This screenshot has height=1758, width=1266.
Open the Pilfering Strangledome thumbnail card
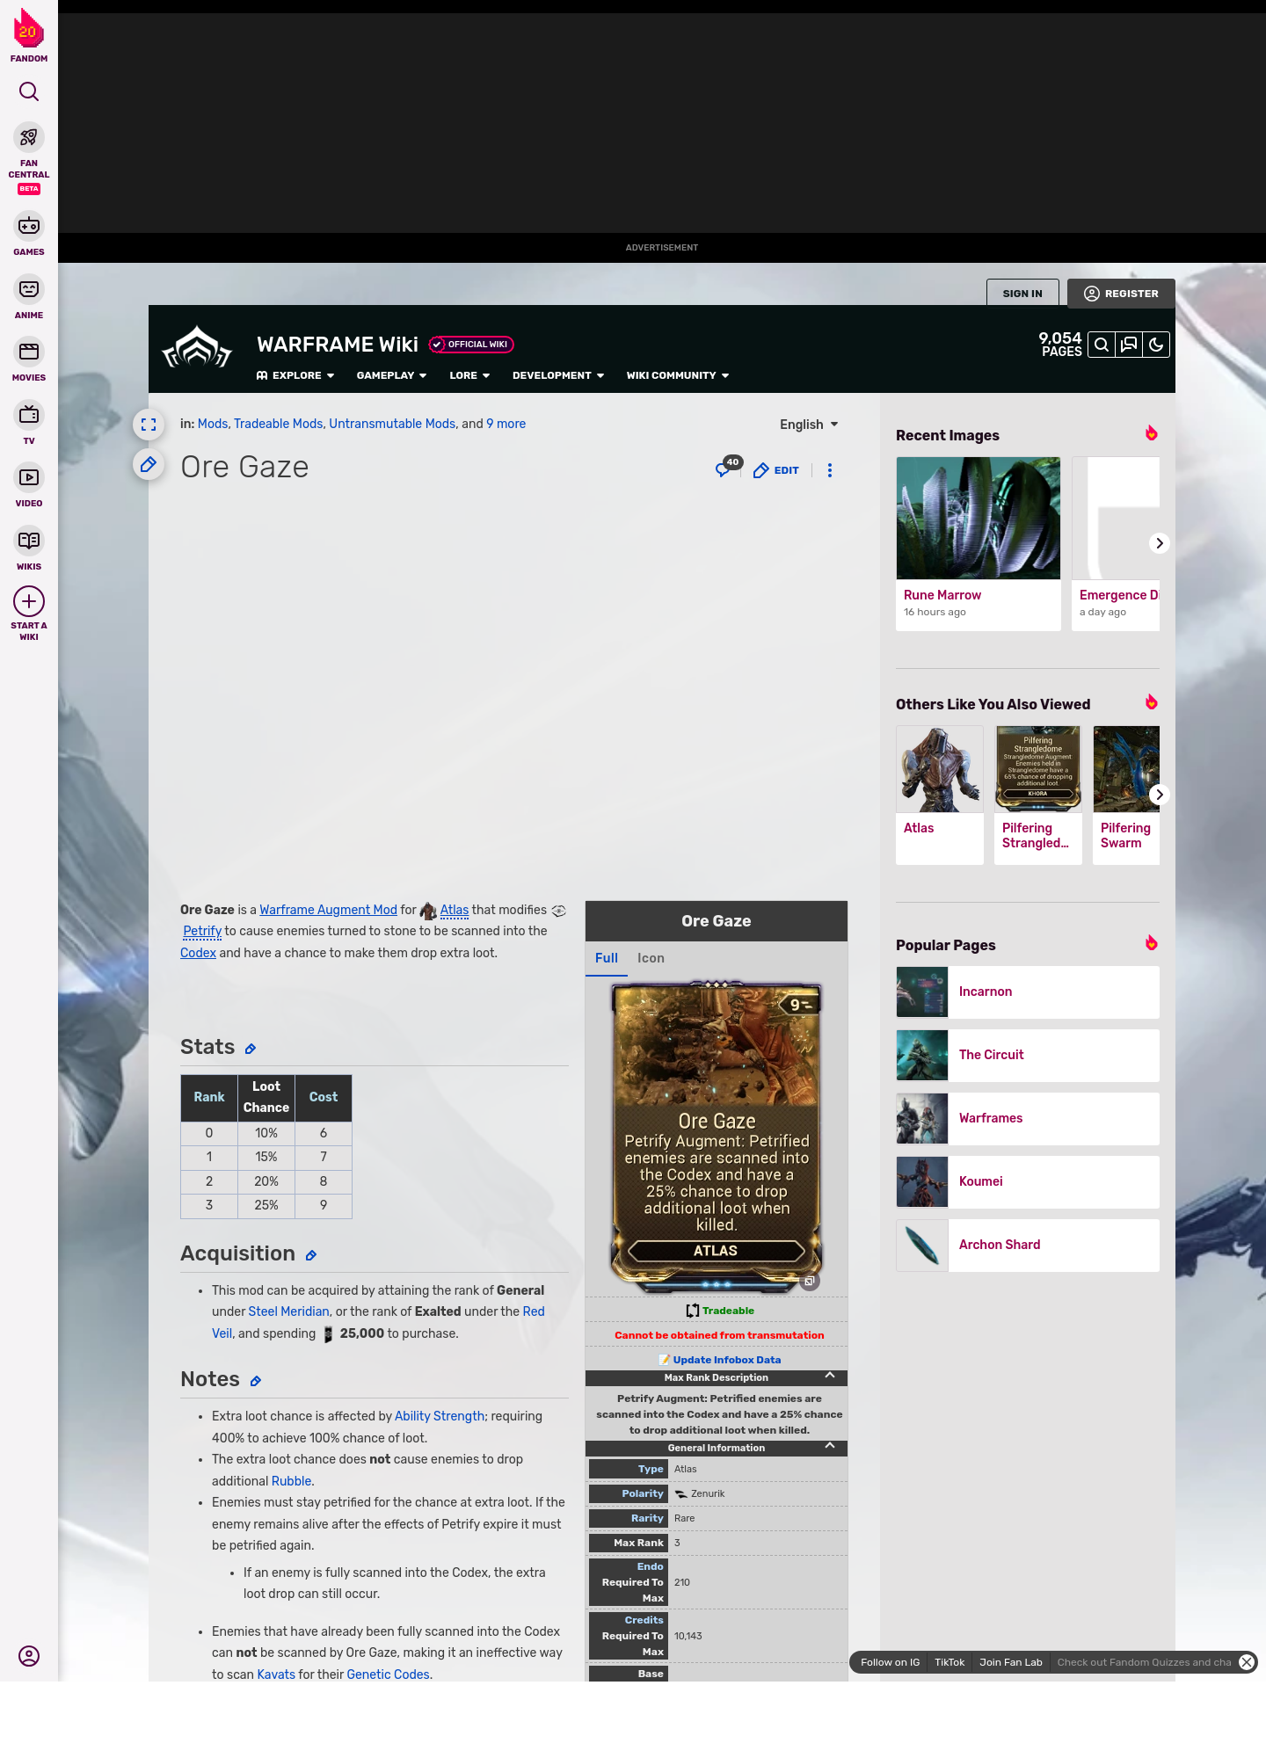[x=1038, y=795]
